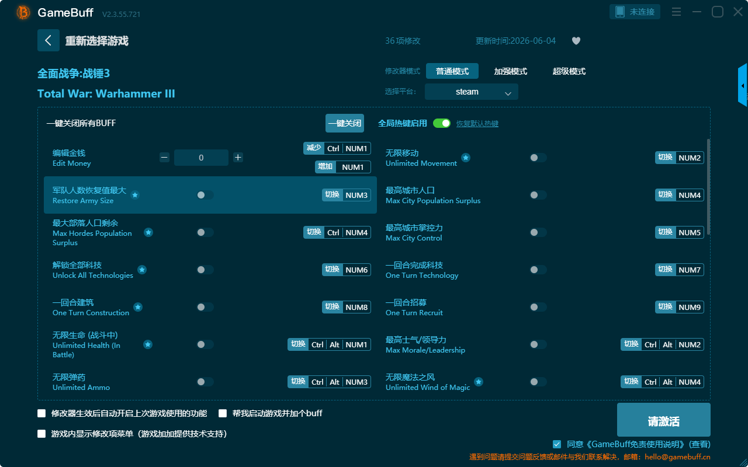
Task: Click Ctrl Alt NUM2 hotkey for Max Morale
Action: click(x=662, y=344)
